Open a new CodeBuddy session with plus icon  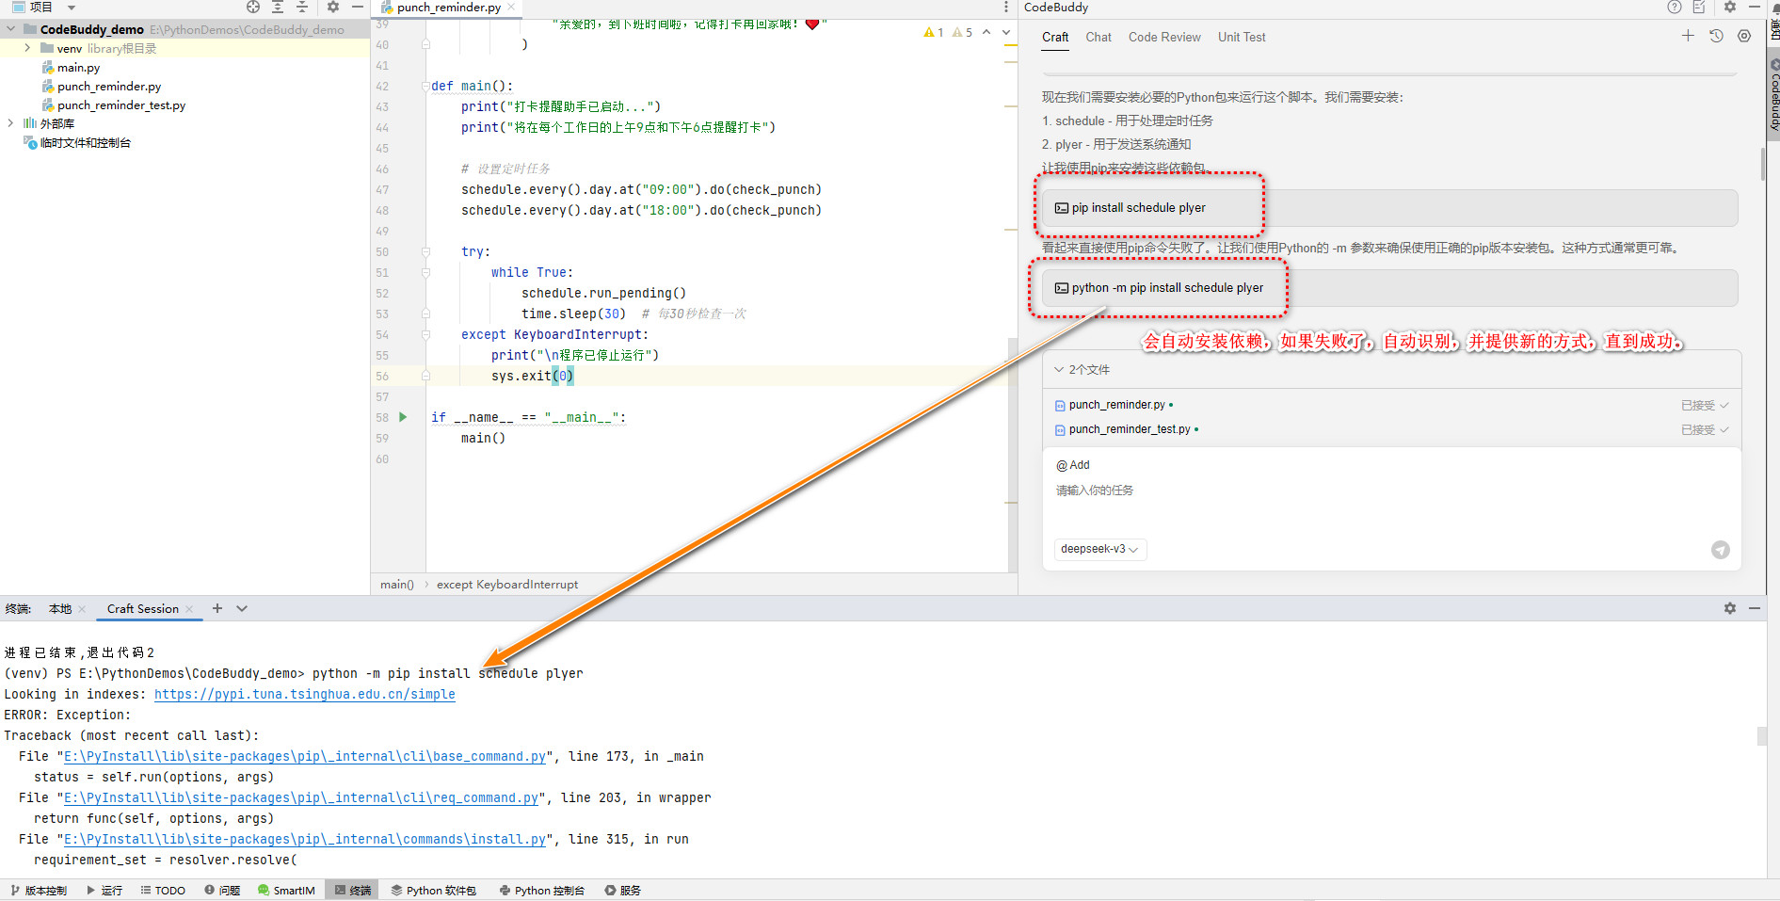(x=1688, y=36)
